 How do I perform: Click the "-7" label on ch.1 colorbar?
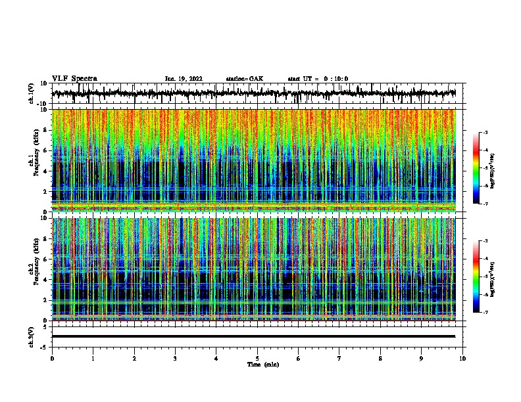(485, 204)
